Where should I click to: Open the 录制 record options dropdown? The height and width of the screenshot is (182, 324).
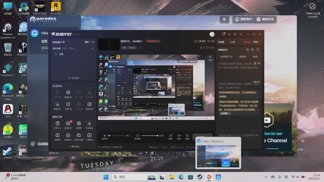(182, 135)
